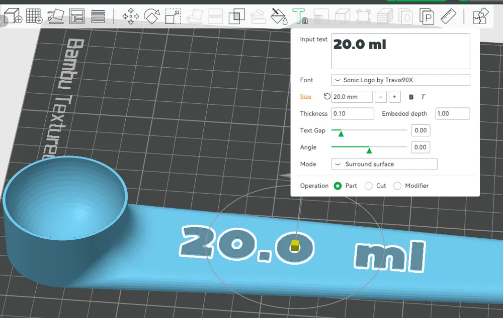Screen dimensions: 503x318
Task: Click the 'Size' label
Action: [x=306, y=97]
